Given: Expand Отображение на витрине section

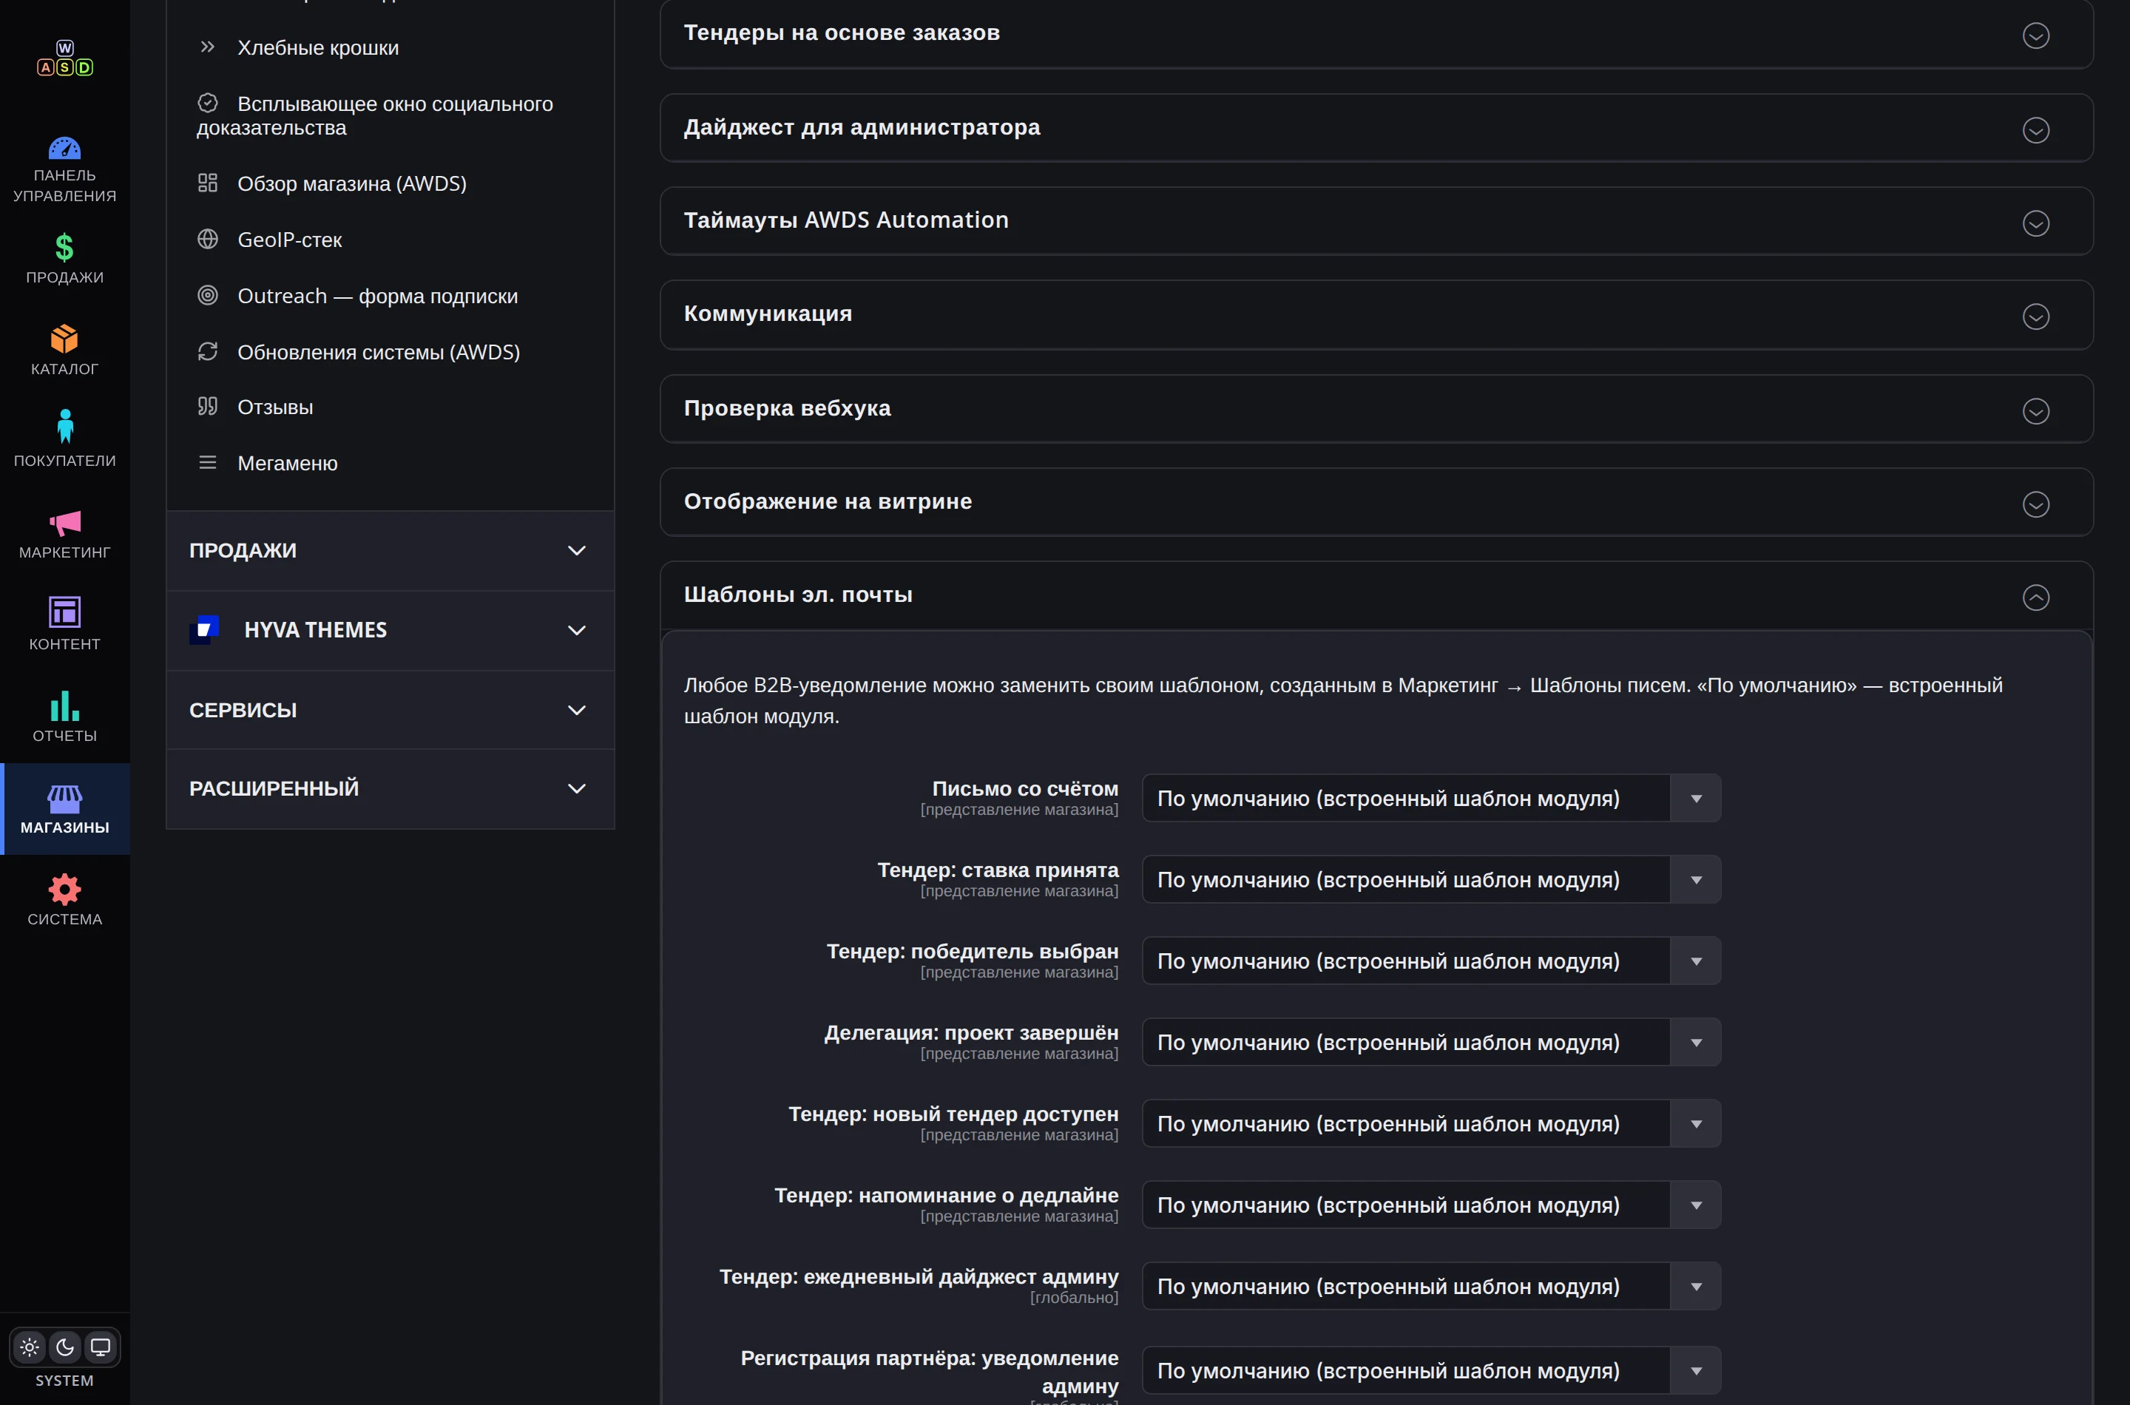Looking at the screenshot, I should pos(1376,502).
